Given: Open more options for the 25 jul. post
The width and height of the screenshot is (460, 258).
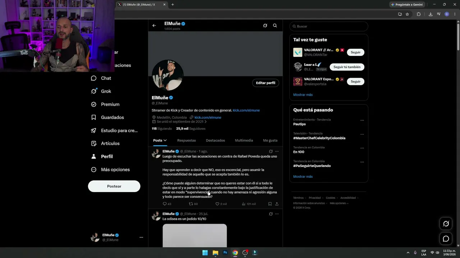Looking at the screenshot, I should tap(277, 214).
